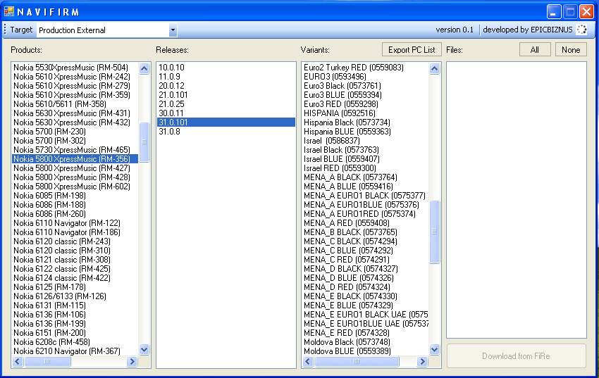
Task: Minimize the NAVIFIRM window
Action: click(x=553, y=11)
